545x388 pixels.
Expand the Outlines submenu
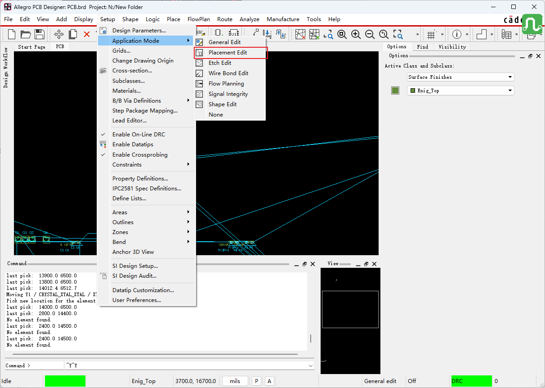point(147,222)
